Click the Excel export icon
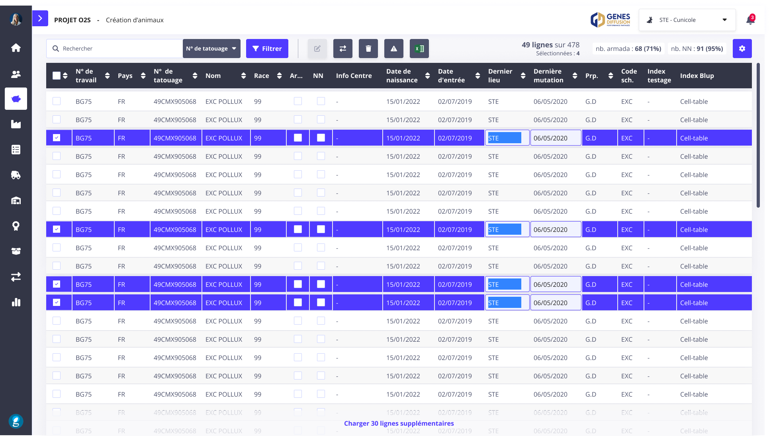The width and height of the screenshot is (771, 436). point(419,49)
